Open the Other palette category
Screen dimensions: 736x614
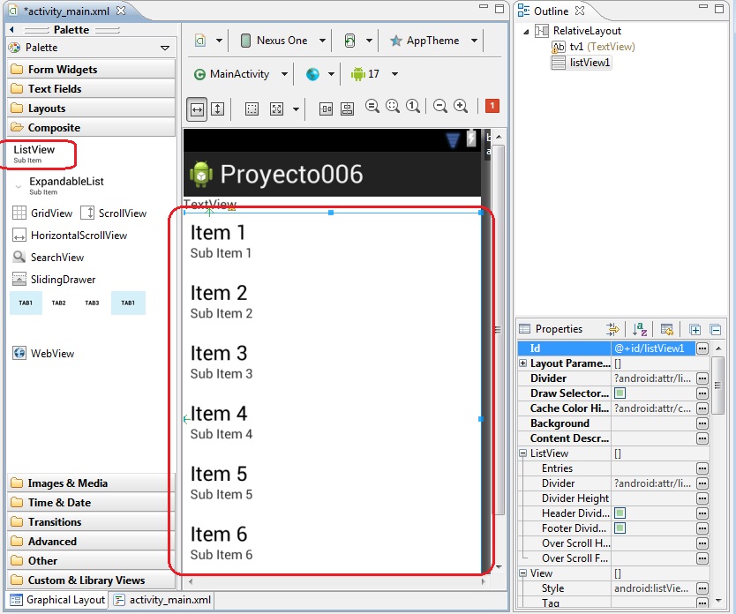coord(91,560)
